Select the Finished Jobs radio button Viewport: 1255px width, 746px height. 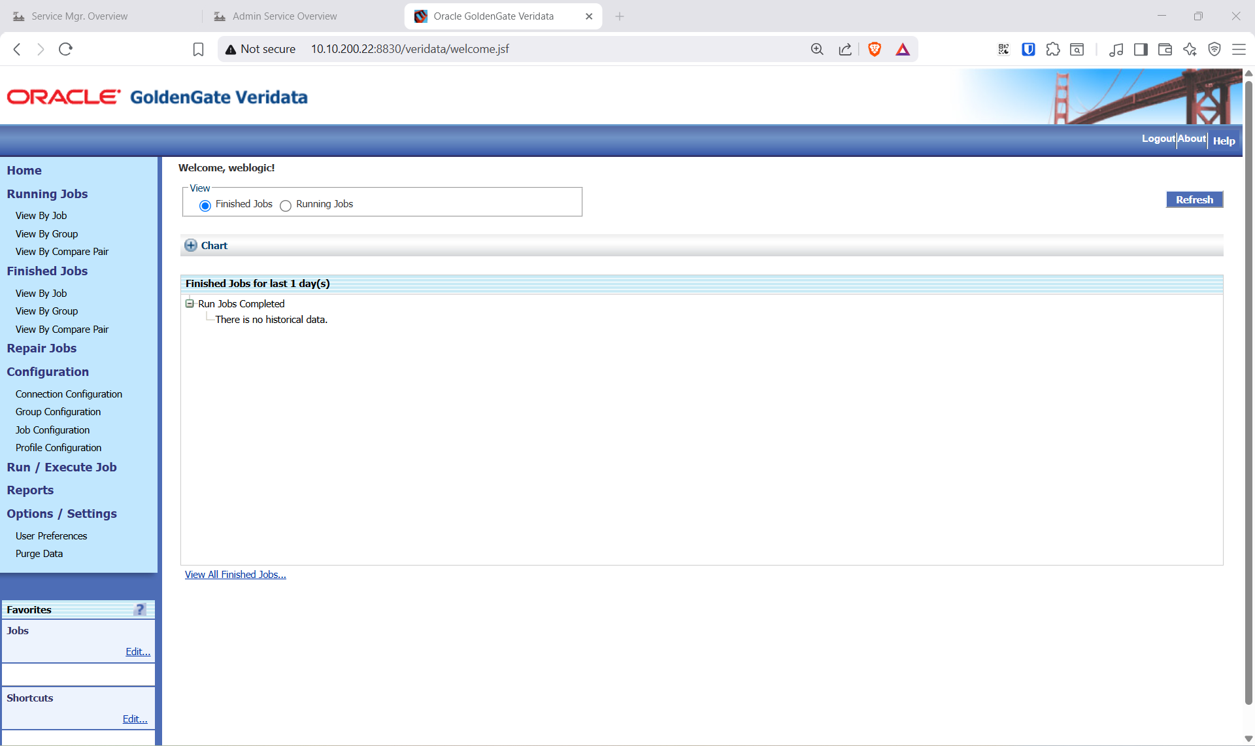tap(205, 205)
